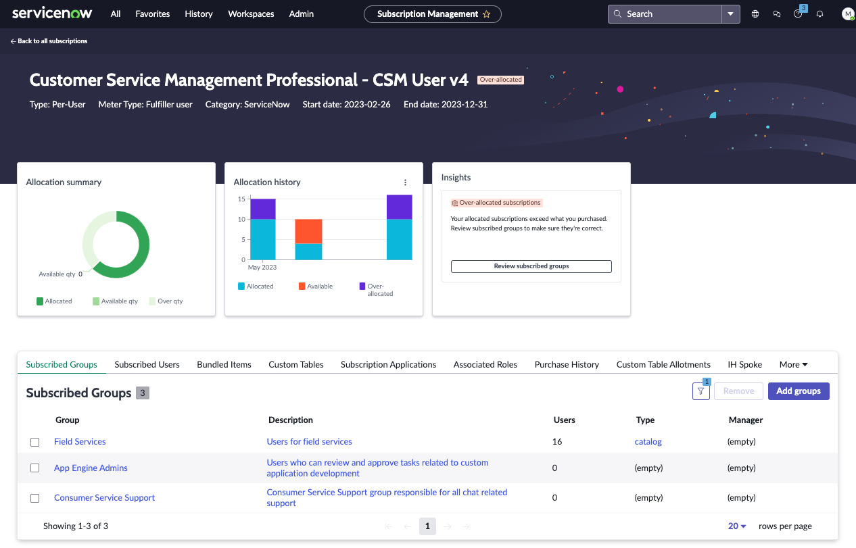Open the Field Services group link
This screenshot has width=856, height=548.
click(x=80, y=442)
